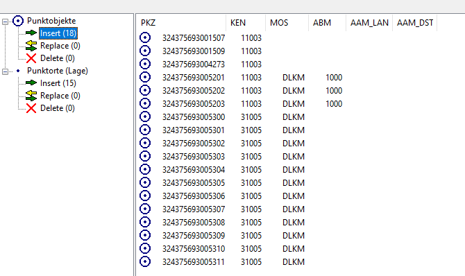Viewport: 465px width, 276px height.
Task: Sort by the KEN column header
Action: click(x=246, y=23)
